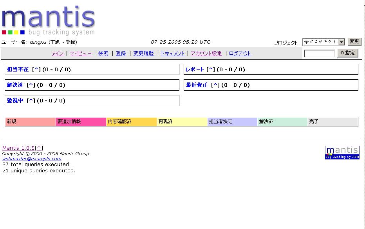The image size is (365, 229).
Task: Open the Mantis 1.0.5 version link
Action: coord(18,148)
